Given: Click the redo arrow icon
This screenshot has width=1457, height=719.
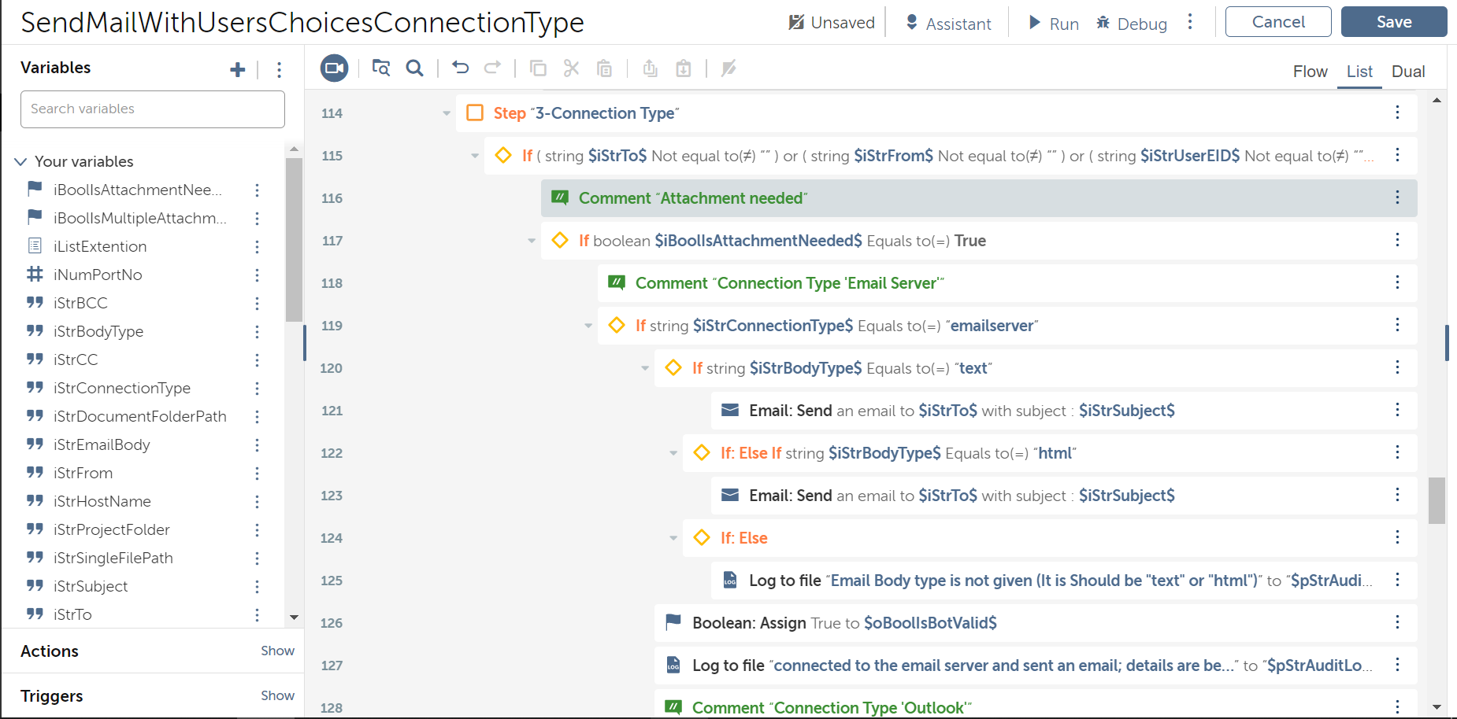Looking at the screenshot, I should [492, 68].
